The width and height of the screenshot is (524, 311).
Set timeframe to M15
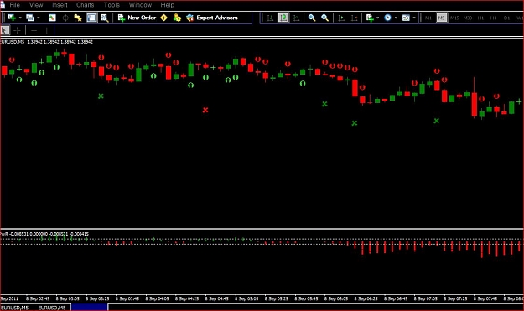point(454,18)
